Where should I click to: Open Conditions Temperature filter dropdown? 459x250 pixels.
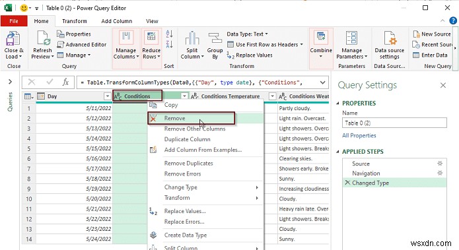273,96
